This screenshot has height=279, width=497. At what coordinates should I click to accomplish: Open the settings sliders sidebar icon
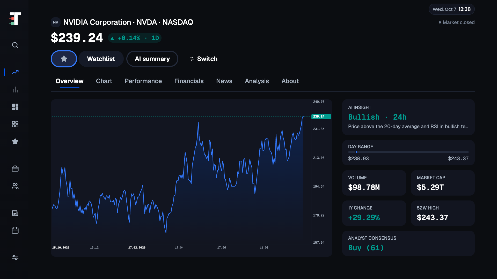(15, 258)
